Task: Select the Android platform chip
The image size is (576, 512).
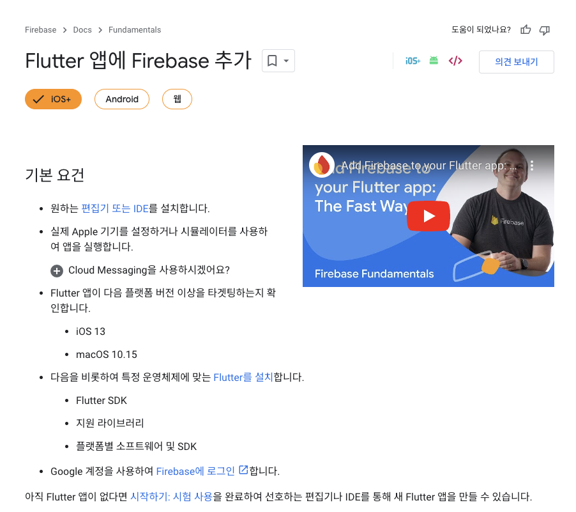Action: click(122, 99)
